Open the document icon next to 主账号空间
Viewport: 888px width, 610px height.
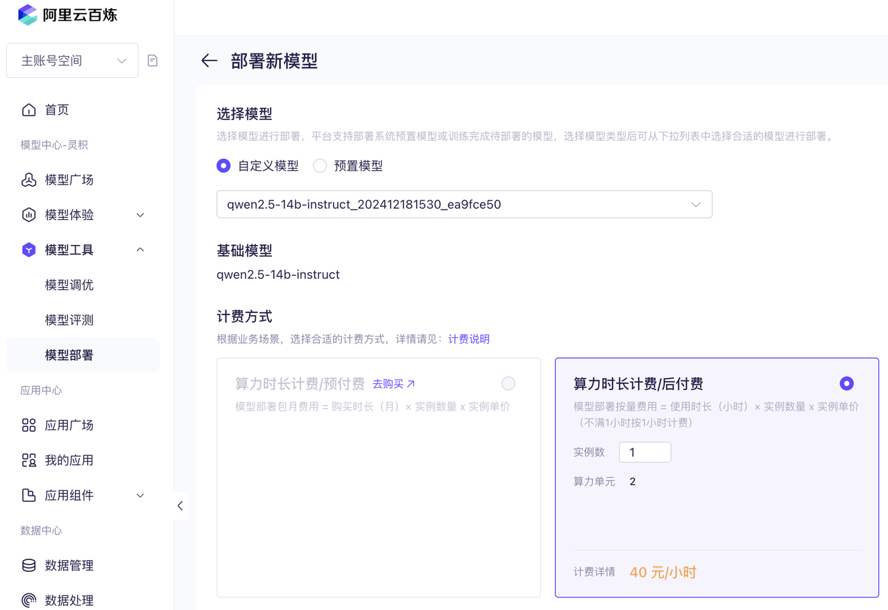153,61
